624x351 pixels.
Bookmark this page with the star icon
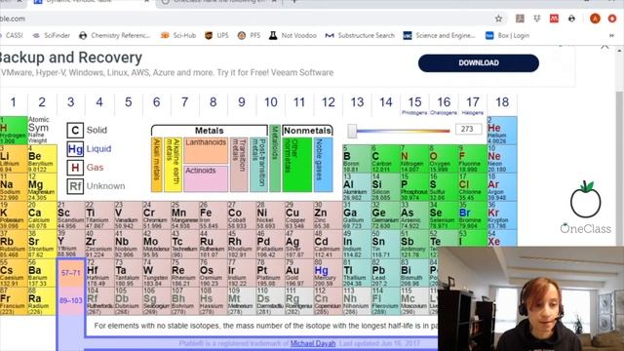[x=498, y=19]
